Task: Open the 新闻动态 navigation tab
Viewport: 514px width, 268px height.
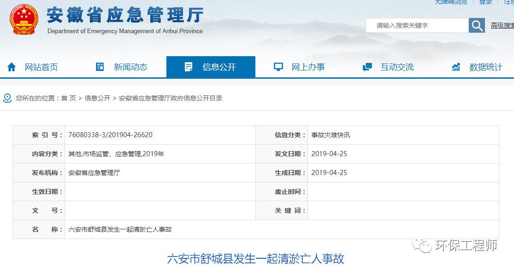Action: (x=130, y=67)
